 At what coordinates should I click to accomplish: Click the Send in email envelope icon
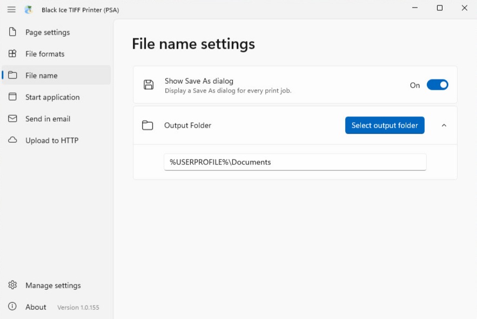pos(12,118)
